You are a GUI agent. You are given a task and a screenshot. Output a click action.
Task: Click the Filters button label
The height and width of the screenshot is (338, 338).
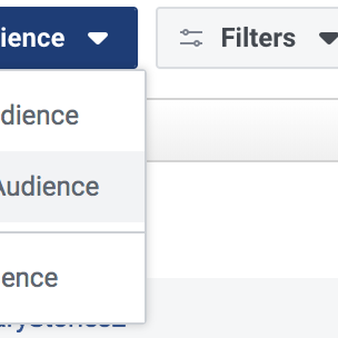259,37
